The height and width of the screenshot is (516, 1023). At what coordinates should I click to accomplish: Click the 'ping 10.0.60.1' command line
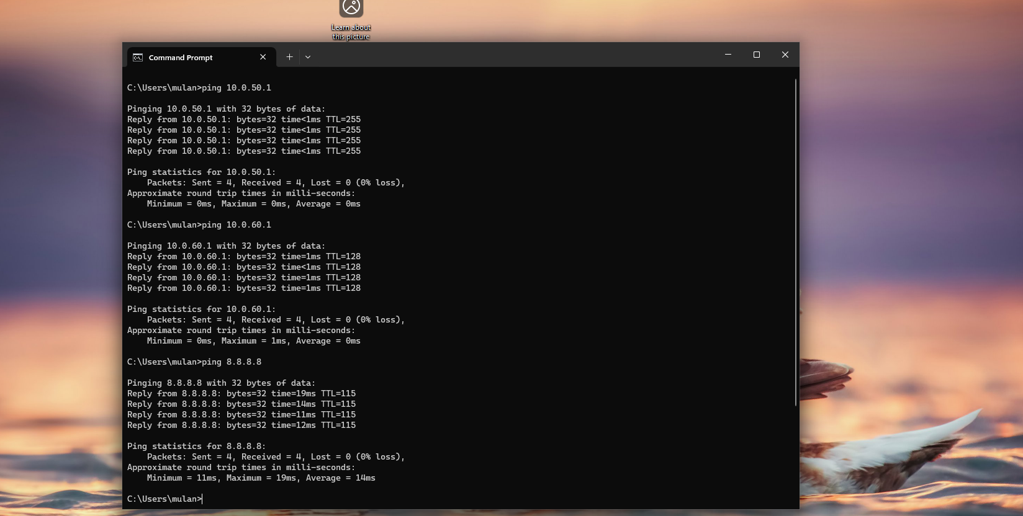(199, 225)
